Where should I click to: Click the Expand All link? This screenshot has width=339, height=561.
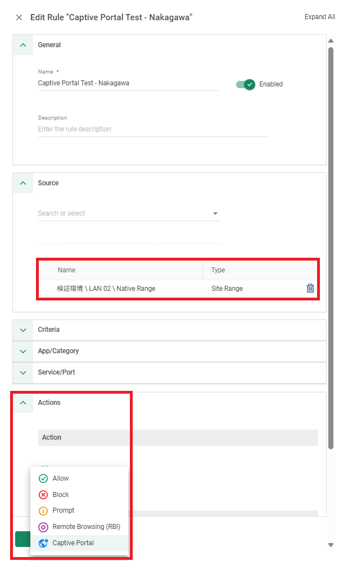320,17
